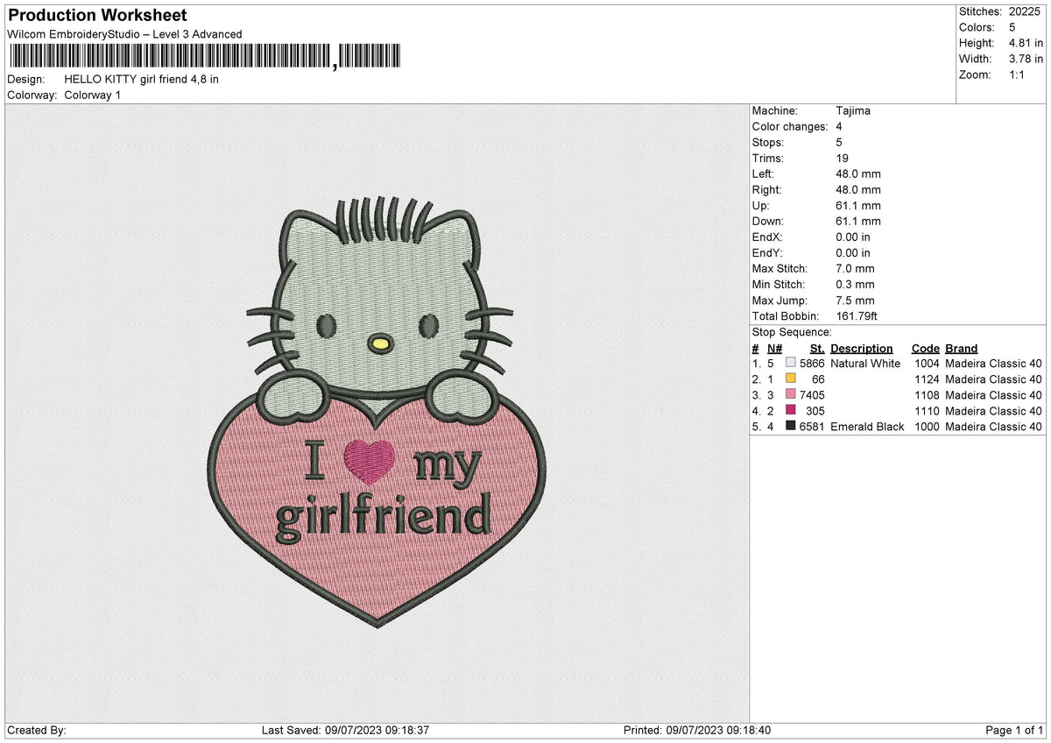Click the yellow 1124 thread swatch
The height and width of the screenshot is (743, 1051).
click(x=791, y=379)
